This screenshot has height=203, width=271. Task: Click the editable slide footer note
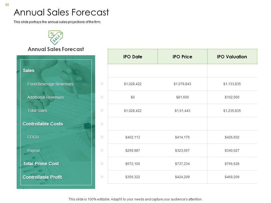coord(135,199)
